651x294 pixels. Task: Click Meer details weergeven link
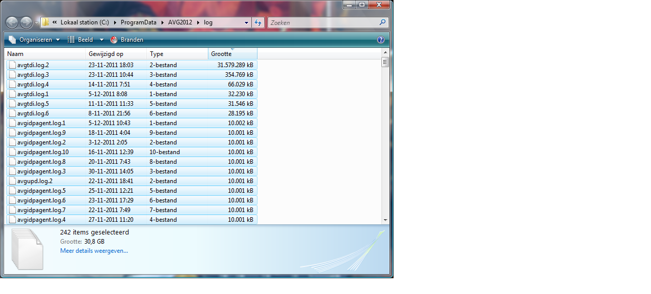point(94,251)
